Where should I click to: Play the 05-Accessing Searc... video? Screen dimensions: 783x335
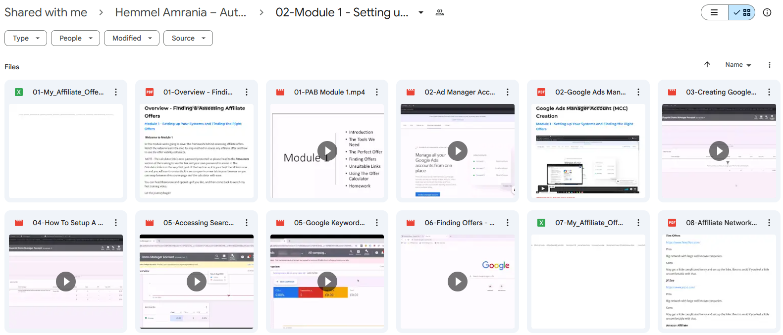click(197, 282)
